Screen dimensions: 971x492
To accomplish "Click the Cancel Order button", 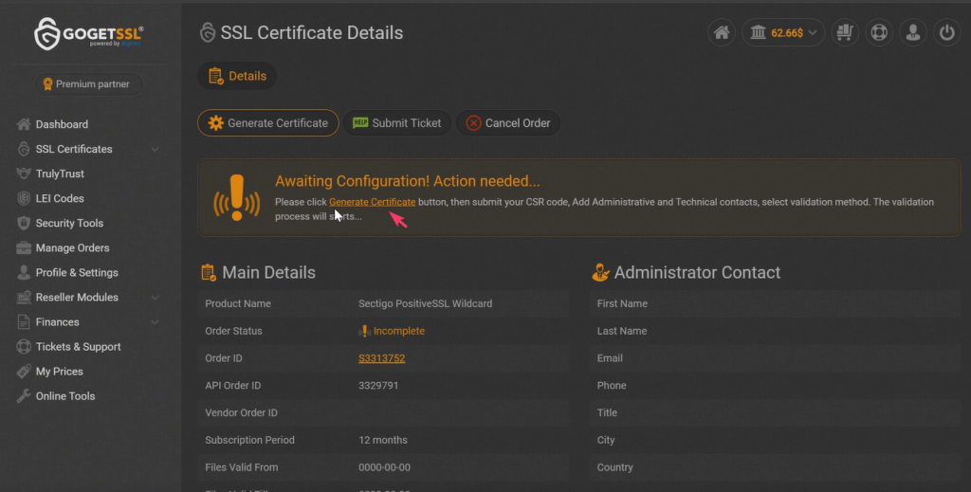I will click(508, 123).
